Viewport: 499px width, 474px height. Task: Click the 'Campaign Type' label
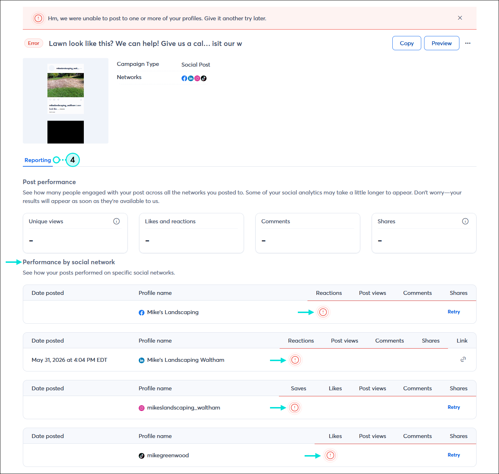click(x=138, y=64)
